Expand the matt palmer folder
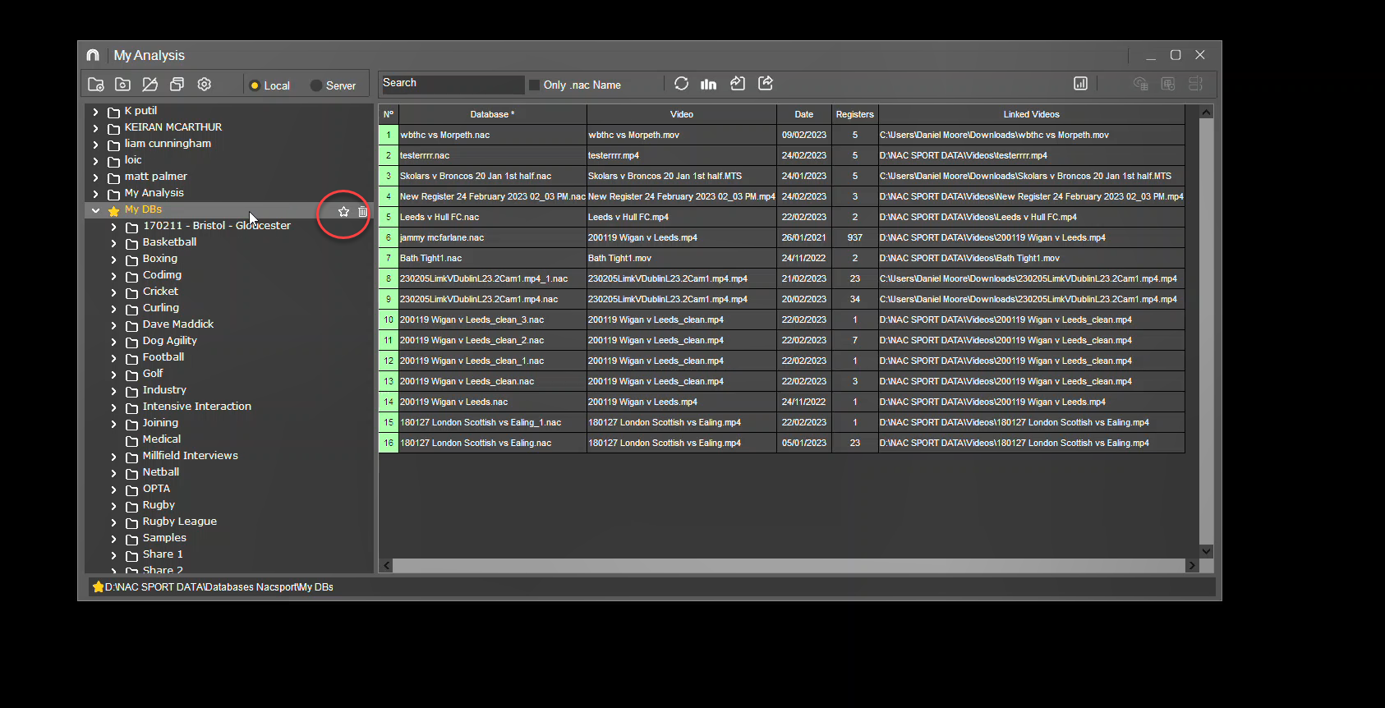 coord(96,177)
